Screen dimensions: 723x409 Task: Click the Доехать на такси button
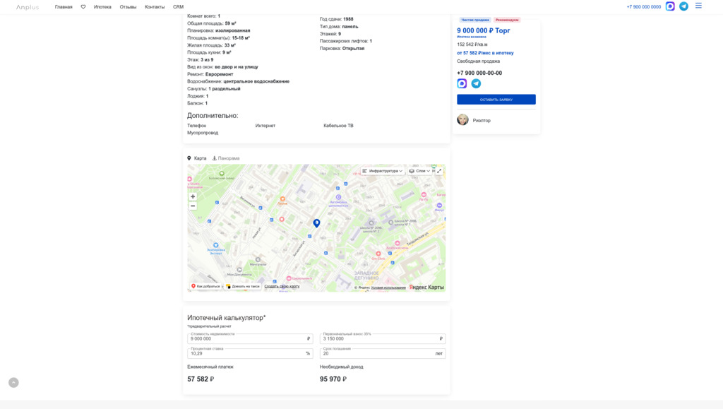point(243,286)
